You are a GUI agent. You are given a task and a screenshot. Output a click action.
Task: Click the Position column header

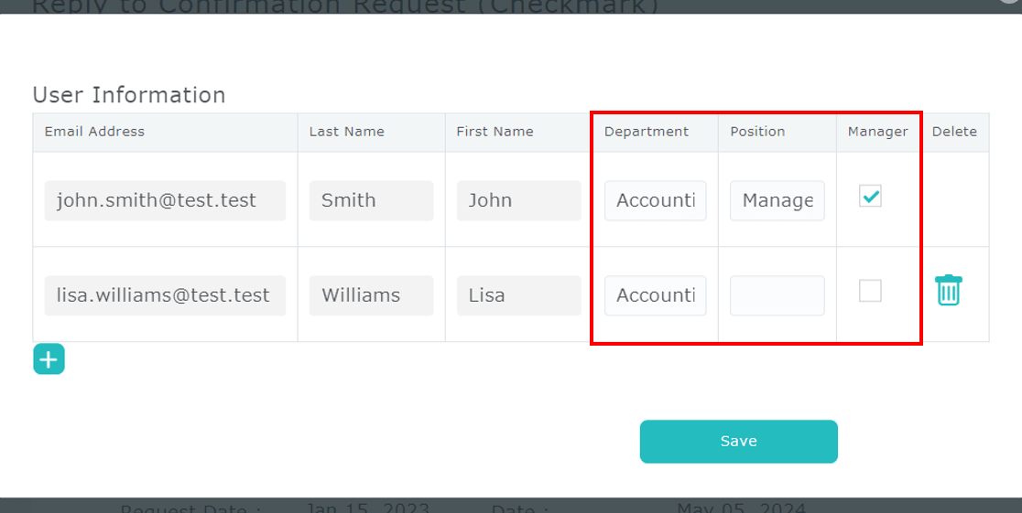coord(757,132)
